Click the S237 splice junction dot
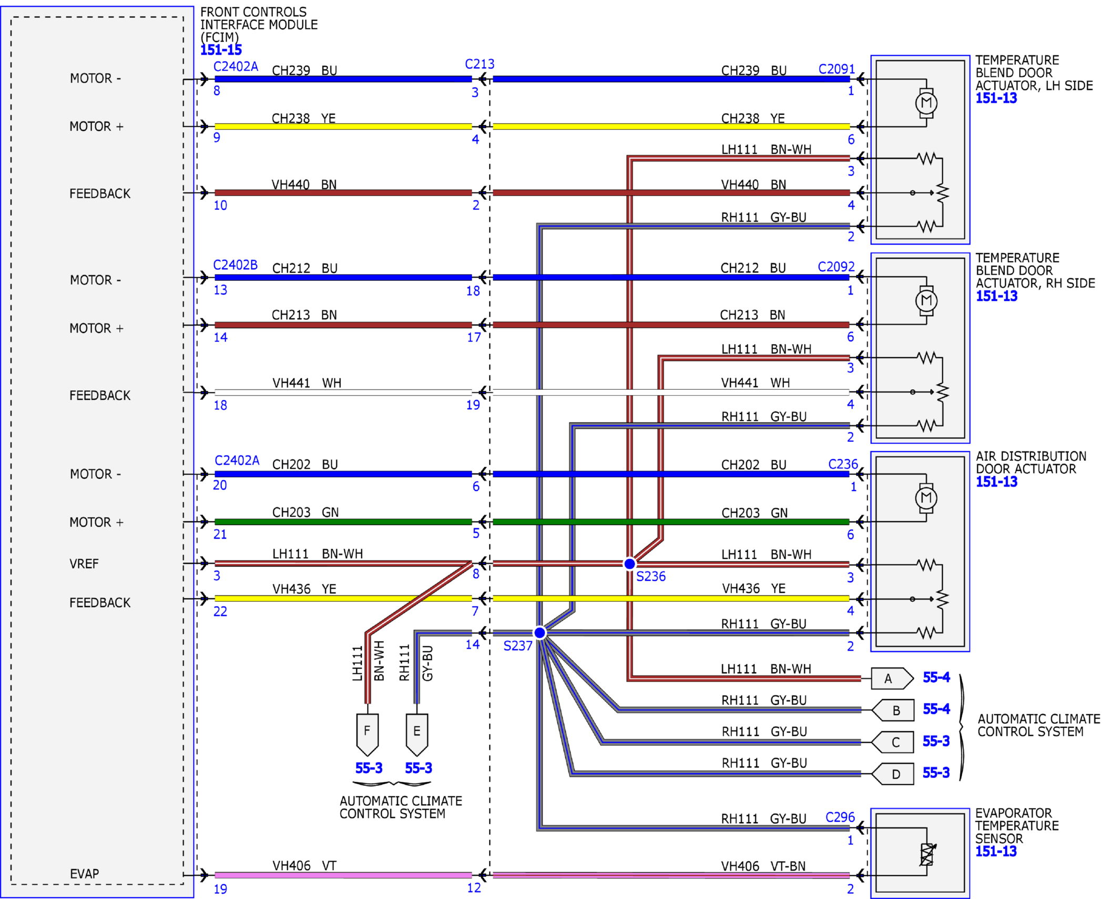The width and height of the screenshot is (1120, 899). (x=539, y=632)
